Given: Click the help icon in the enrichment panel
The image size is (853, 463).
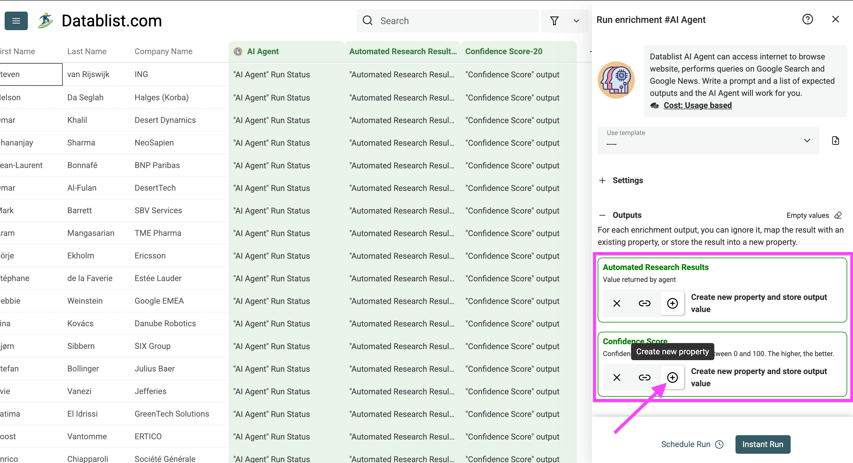Looking at the screenshot, I should coord(808,19).
